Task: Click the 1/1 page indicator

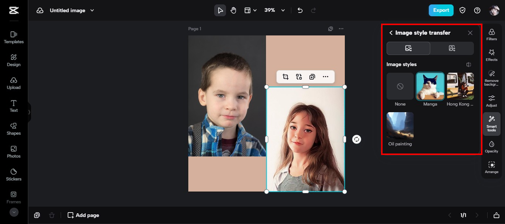Action: point(463,215)
